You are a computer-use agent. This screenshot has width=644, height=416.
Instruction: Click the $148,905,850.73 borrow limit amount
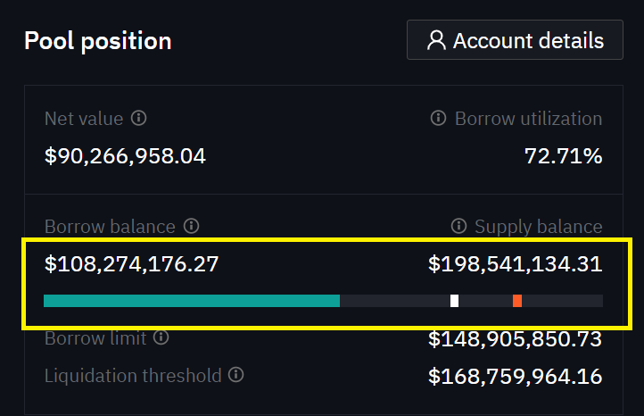click(x=515, y=339)
